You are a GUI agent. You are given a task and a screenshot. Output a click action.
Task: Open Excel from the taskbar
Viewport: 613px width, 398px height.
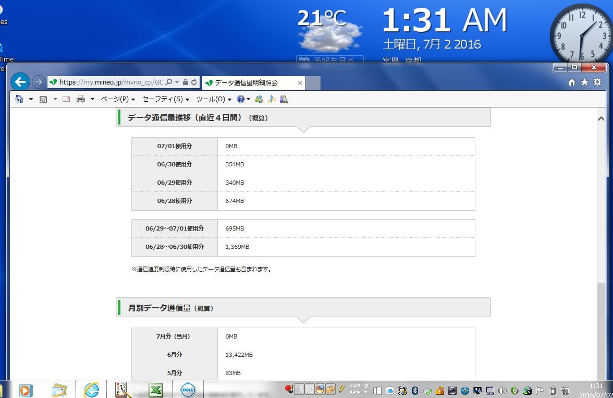tap(155, 390)
